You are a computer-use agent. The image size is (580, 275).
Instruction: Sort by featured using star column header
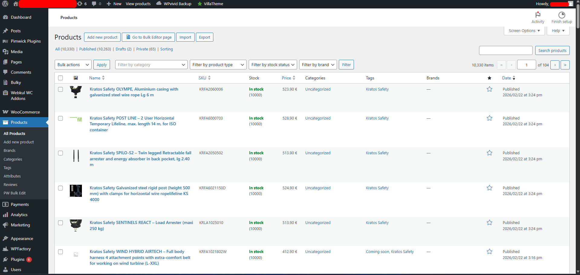489,78
